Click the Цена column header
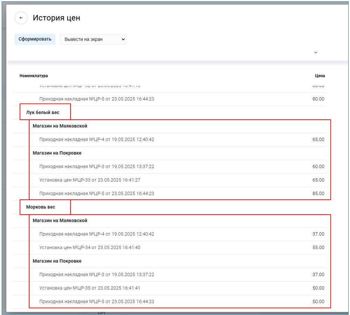Viewport: 350px width, 315px height. pyautogui.click(x=320, y=76)
